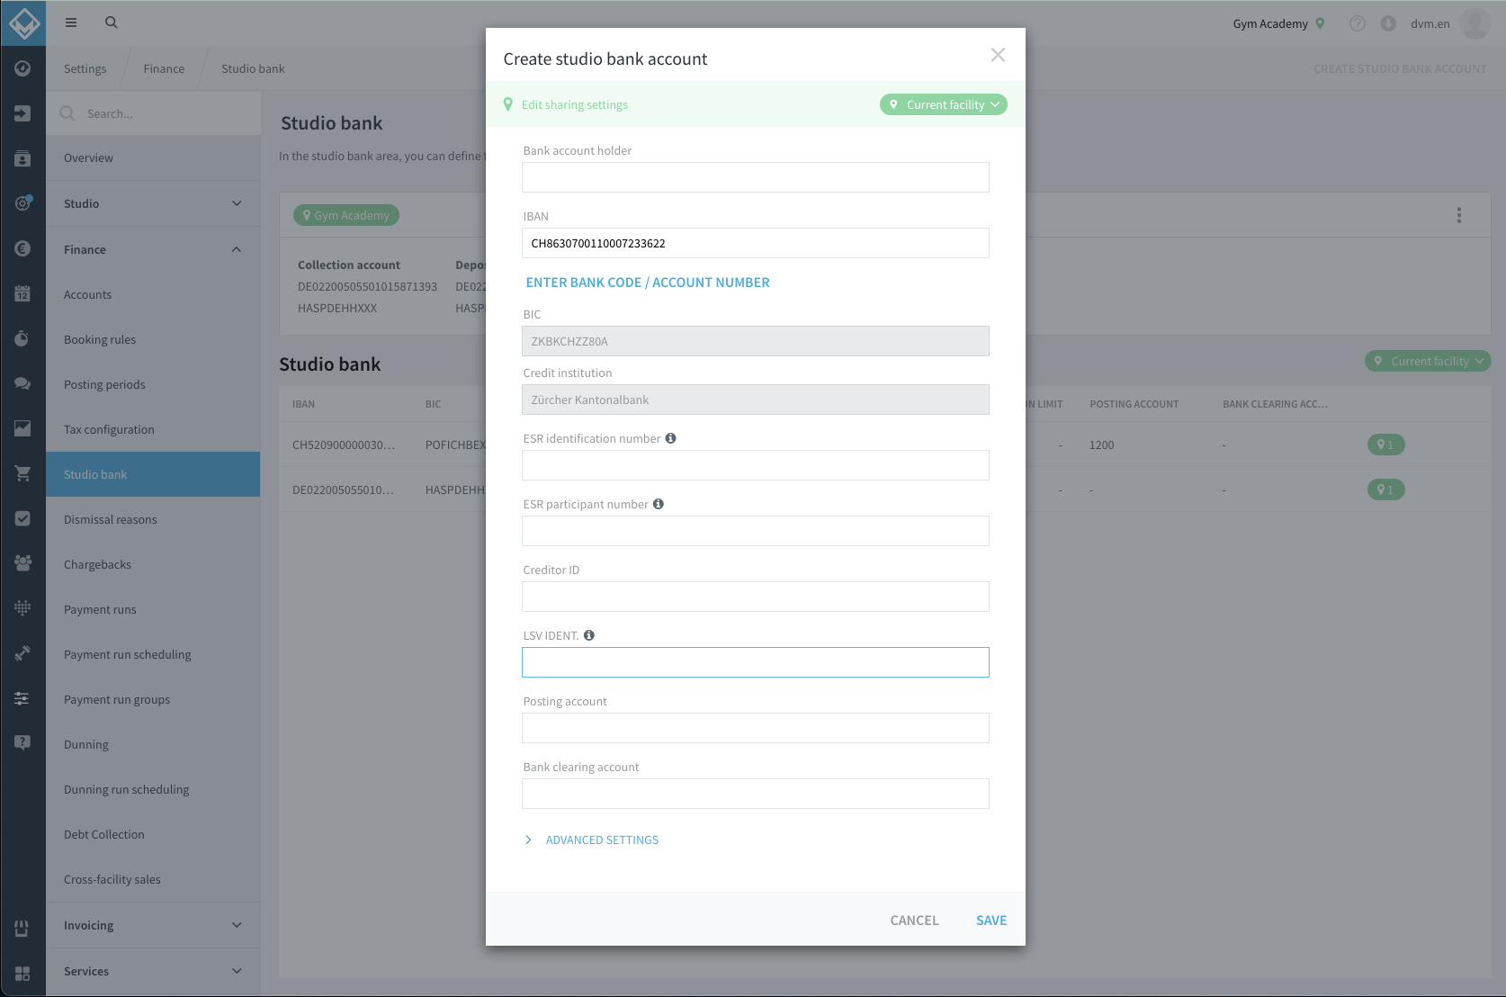Viewport: 1506px width, 997px height.
Task: Open Current facility dropdown above bank table
Action: click(x=1428, y=361)
